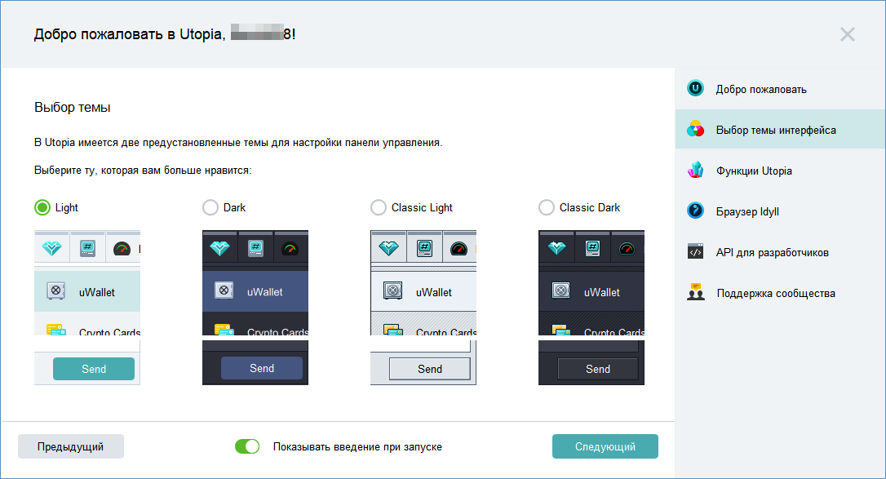Close the welcome dialog with the X
This screenshot has height=479, width=886.
pyautogui.click(x=847, y=34)
